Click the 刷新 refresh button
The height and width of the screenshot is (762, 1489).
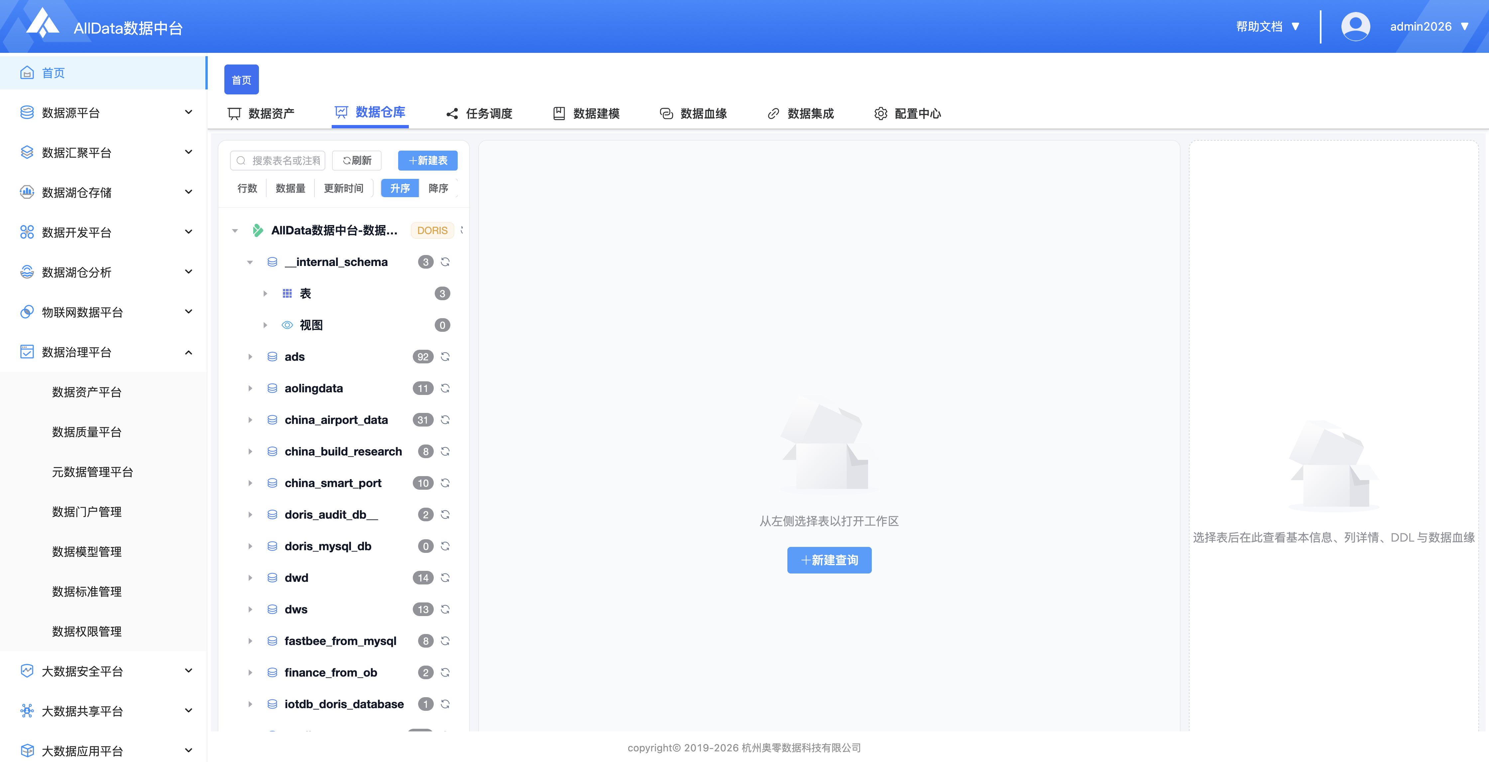pos(357,160)
